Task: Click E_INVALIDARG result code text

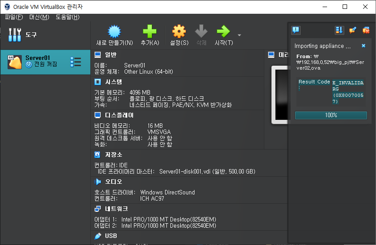Action: 348,92
